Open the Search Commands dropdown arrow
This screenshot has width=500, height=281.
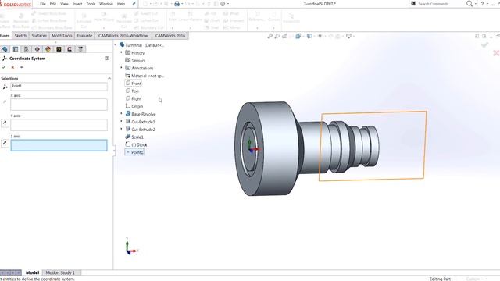tap(476, 4)
